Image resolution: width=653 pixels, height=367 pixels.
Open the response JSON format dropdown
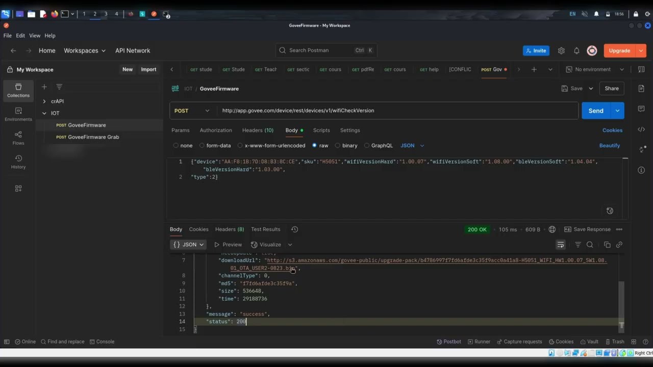click(188, 245)
